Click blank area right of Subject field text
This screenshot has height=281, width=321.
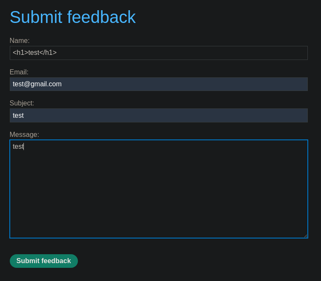pyautogui.click(x=170, y=116)
